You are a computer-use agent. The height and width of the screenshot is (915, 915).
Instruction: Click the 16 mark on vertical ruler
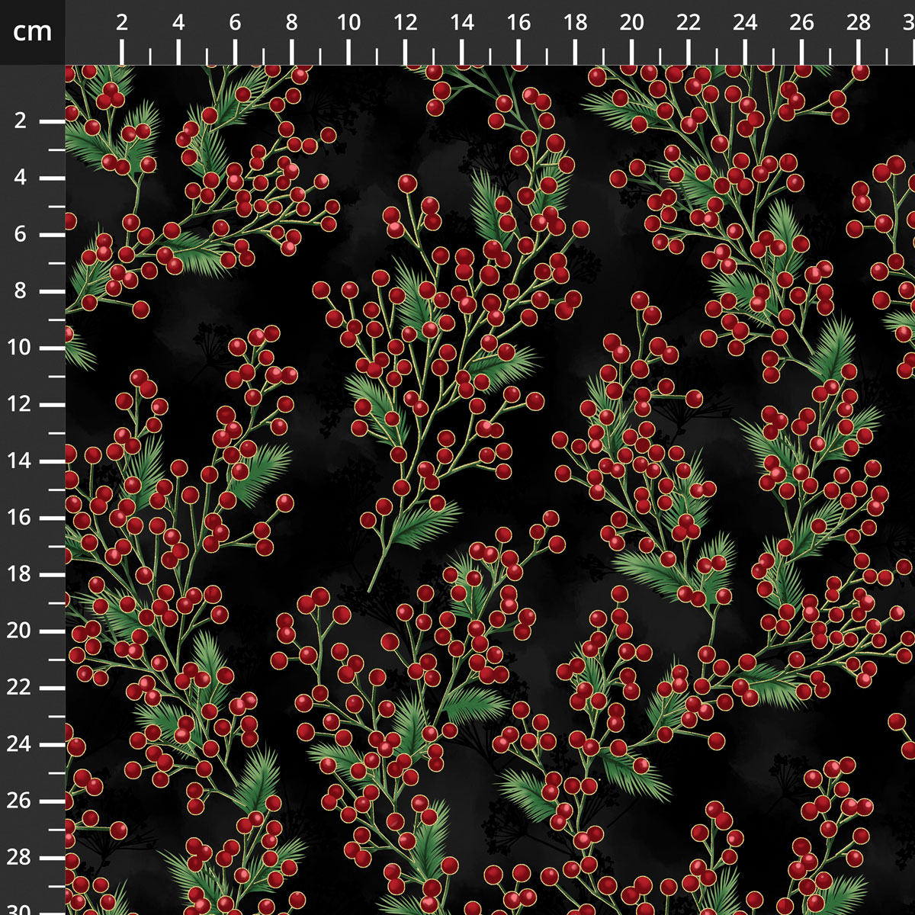click(x=20, y=518)
